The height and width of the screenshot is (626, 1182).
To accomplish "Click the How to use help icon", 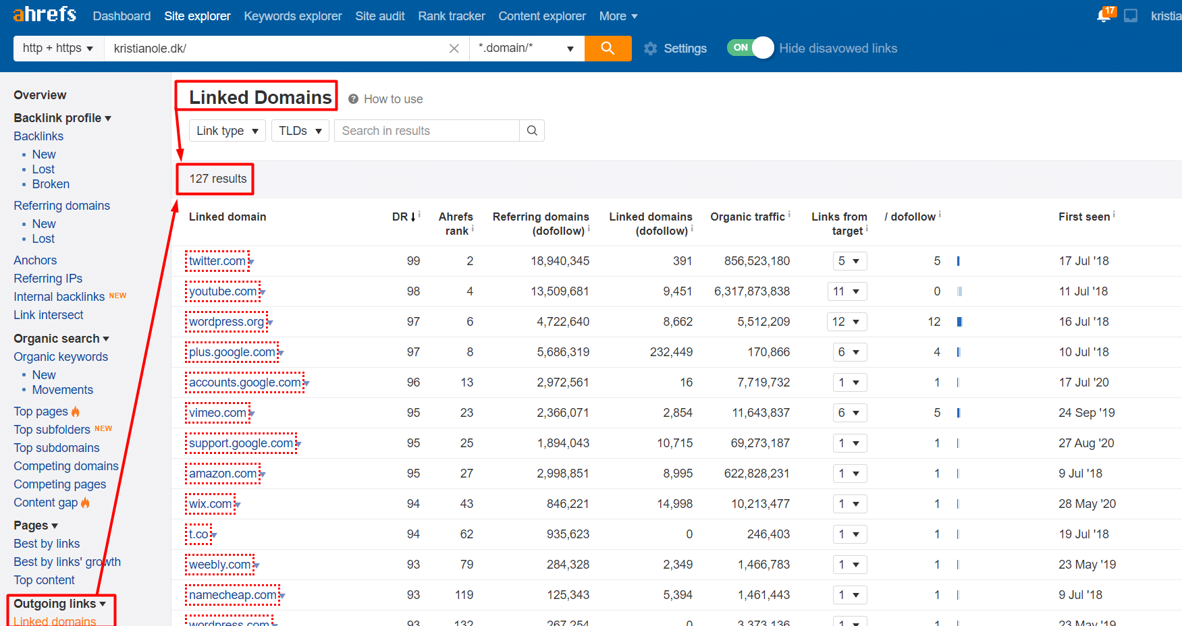I will 353,99.
